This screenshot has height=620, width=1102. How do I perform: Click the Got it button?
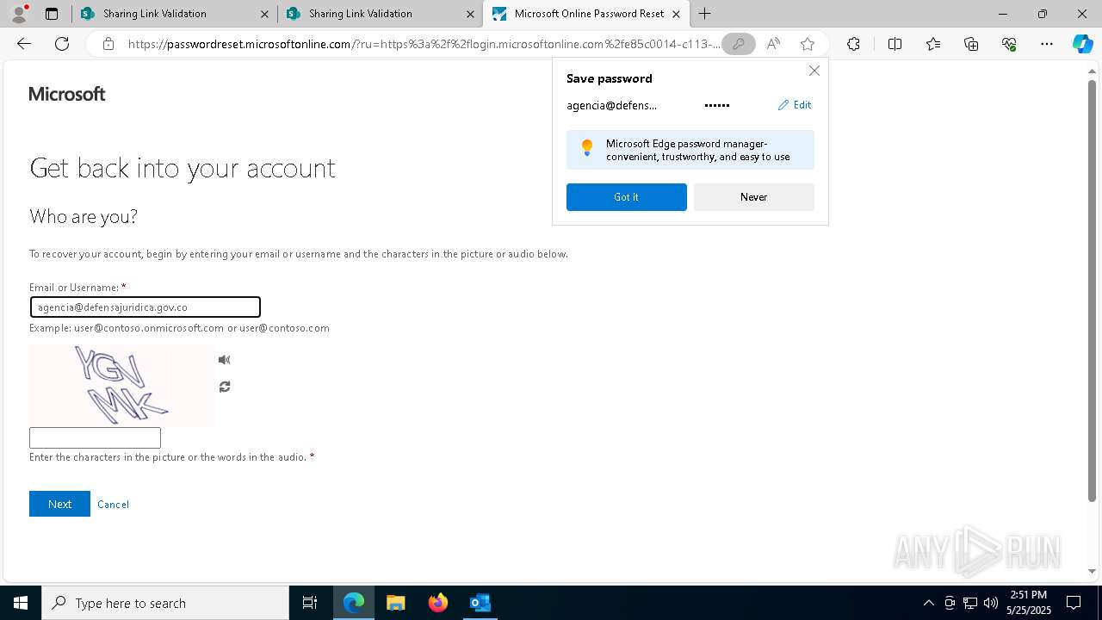(x=627, y=197)
